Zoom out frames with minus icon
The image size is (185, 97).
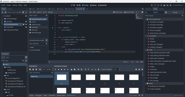click(136, 69)
